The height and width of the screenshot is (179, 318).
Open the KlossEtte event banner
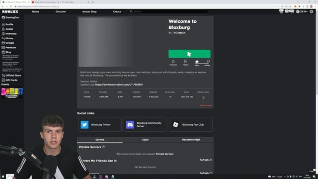pyautogui.click(x=12, y=93)
